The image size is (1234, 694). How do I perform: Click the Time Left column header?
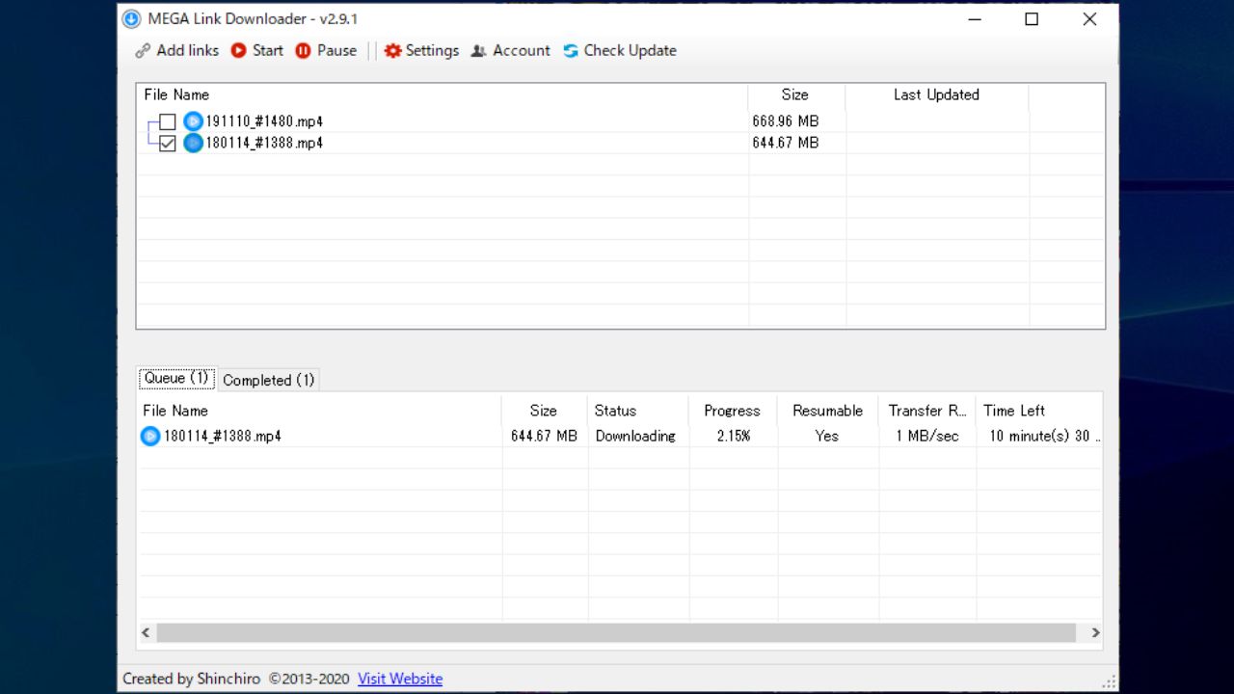coord(1038,411)
